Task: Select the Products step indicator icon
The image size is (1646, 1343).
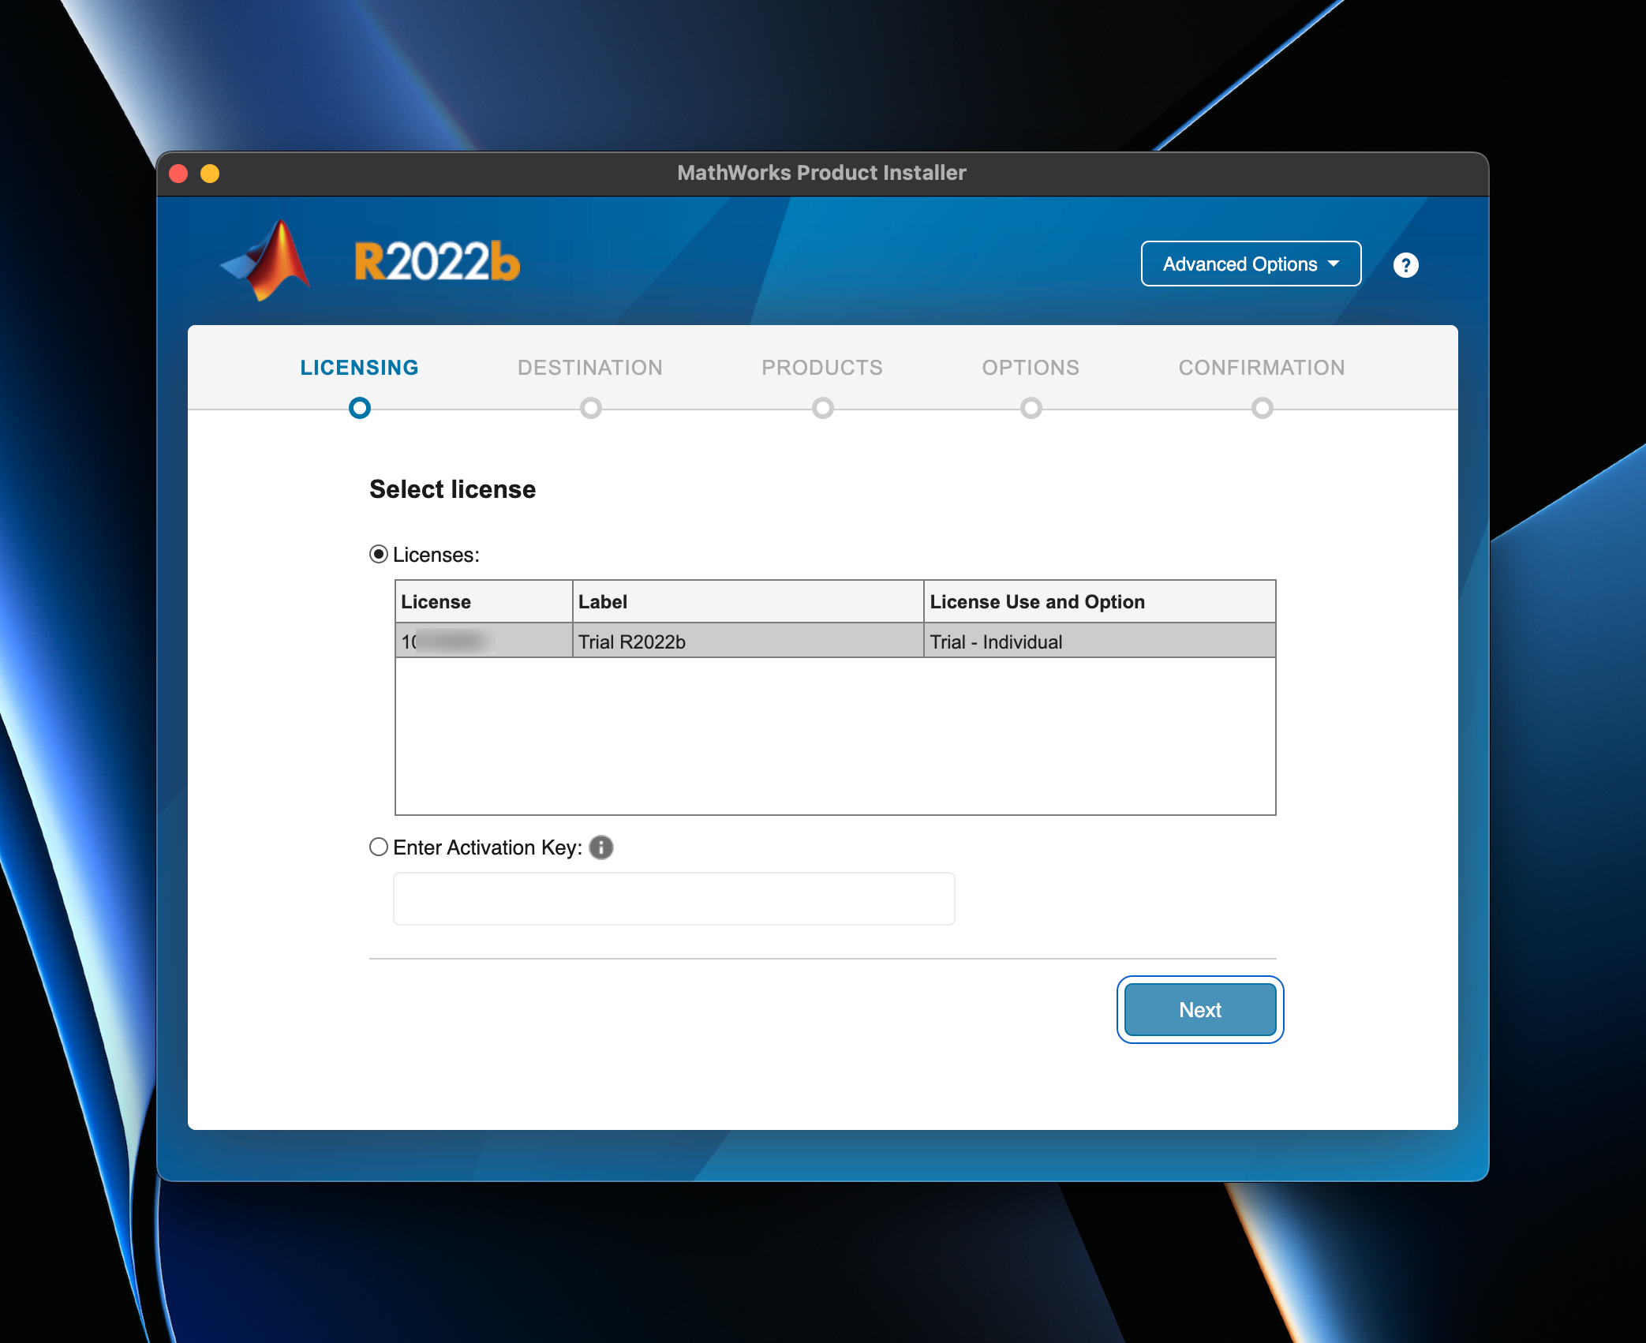Action: coord(821,407)
